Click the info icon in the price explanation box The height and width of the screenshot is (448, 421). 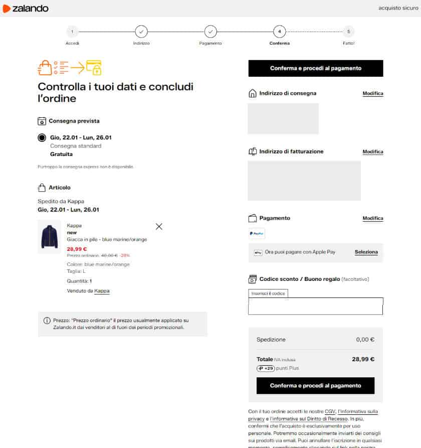coord(47,321)
